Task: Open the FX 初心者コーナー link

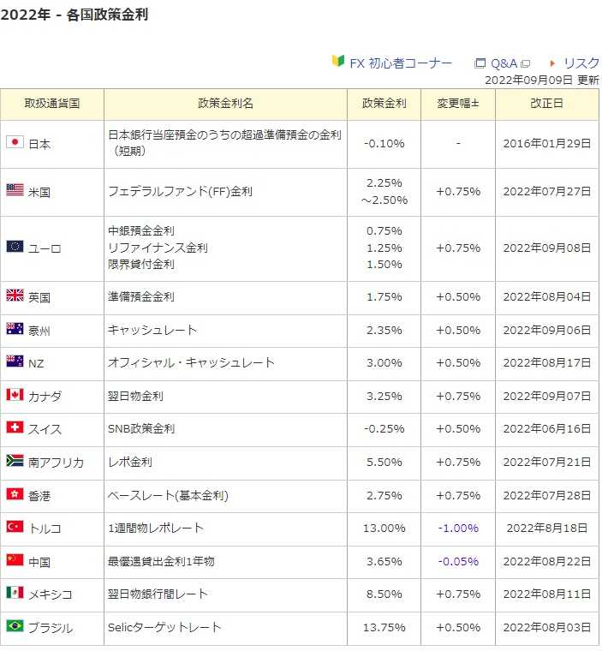Action: pos(400,63)
